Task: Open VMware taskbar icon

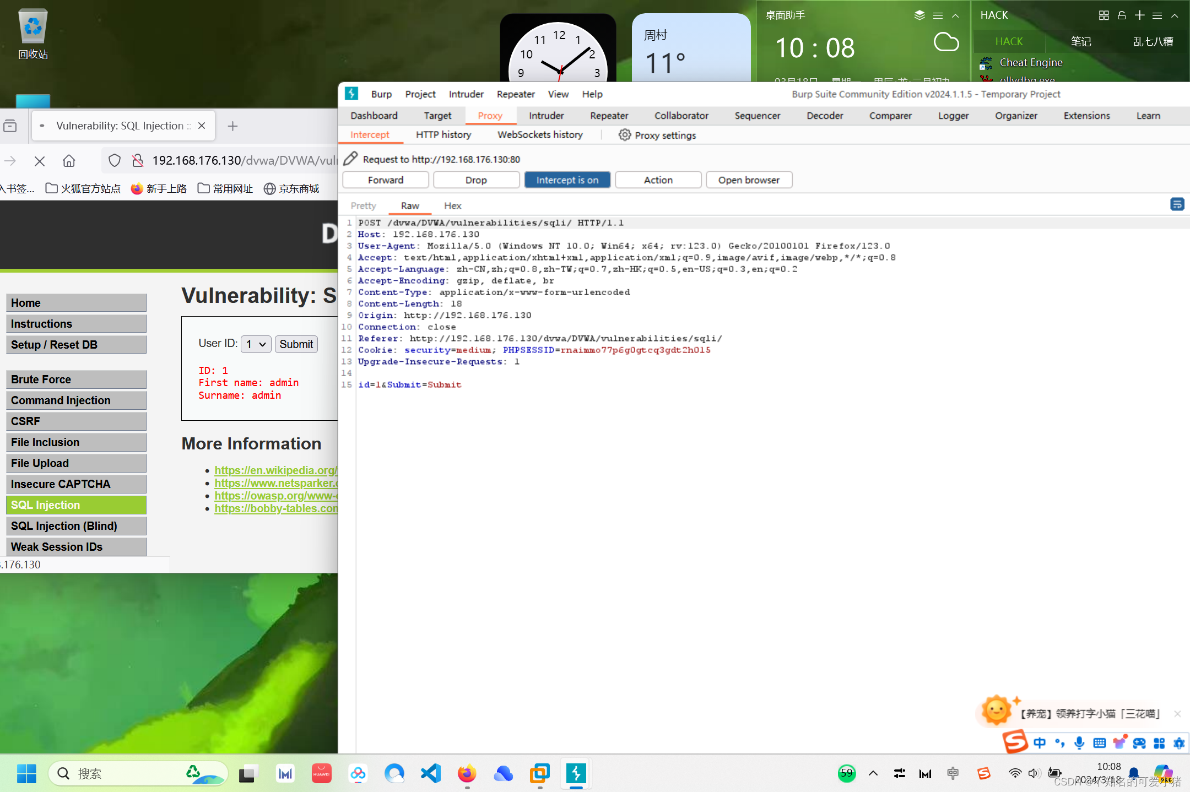Action: (x=540, y=773)
